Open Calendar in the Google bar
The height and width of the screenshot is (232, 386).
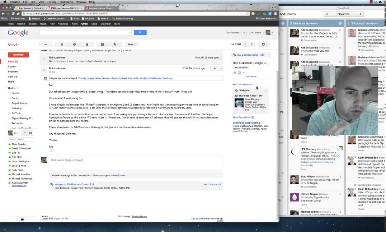[105, 24]
